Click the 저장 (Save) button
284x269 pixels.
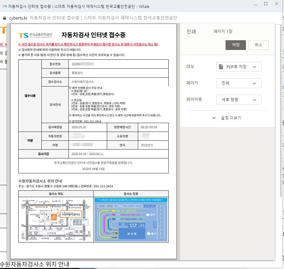[x=236, y=45]
